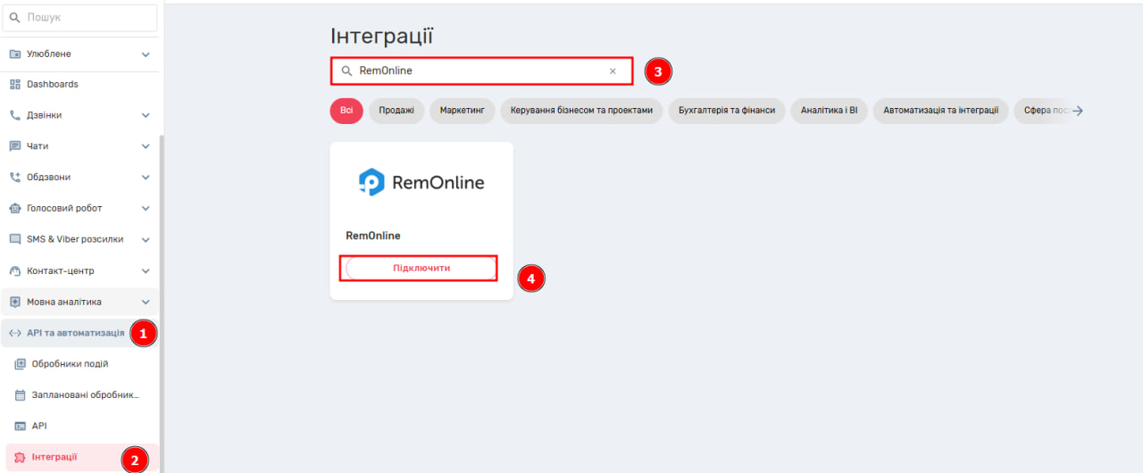Filter by Бухгалтерія та фінанси

[727, 111]
